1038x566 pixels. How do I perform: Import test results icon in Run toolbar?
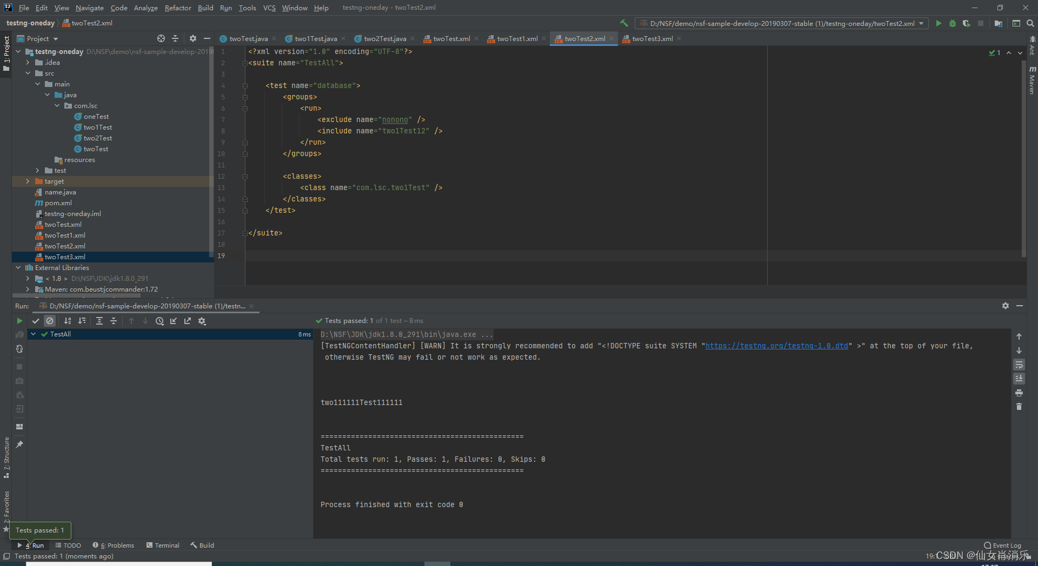click(174, 321)
